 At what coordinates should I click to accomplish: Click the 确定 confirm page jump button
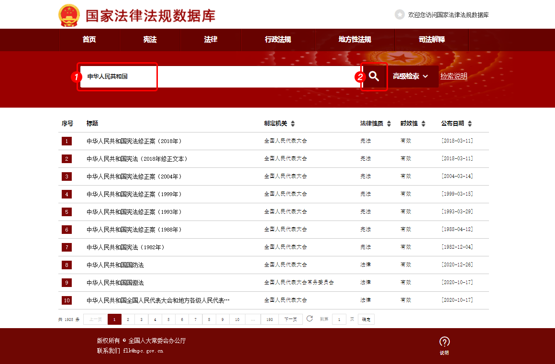coord(366,320)
